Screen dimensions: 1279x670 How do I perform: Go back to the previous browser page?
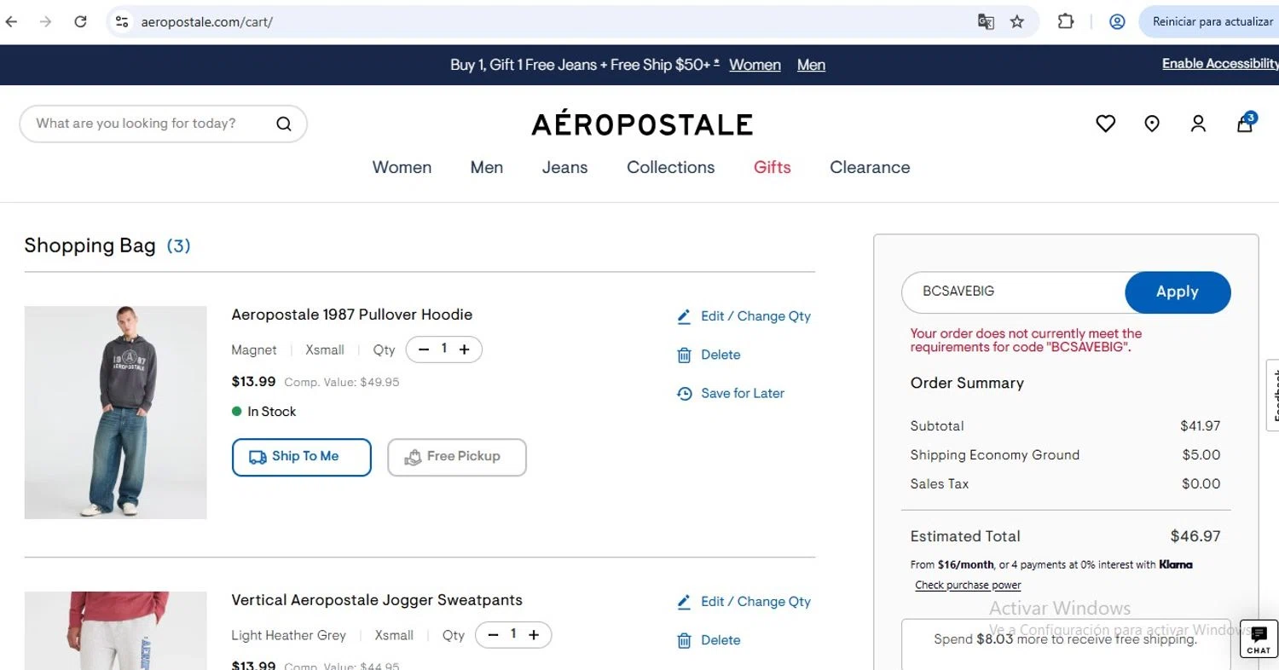point(12,21)
